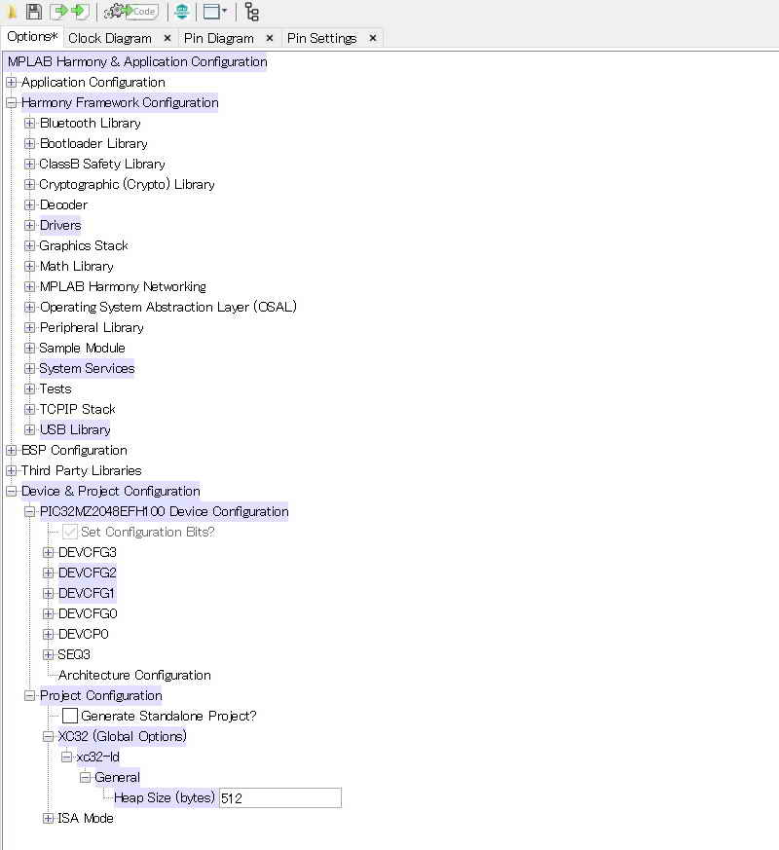The width and height of the screenshot is (779, 850).
Task: Click the tree hierarchy view icon
Action: [252, 12]
